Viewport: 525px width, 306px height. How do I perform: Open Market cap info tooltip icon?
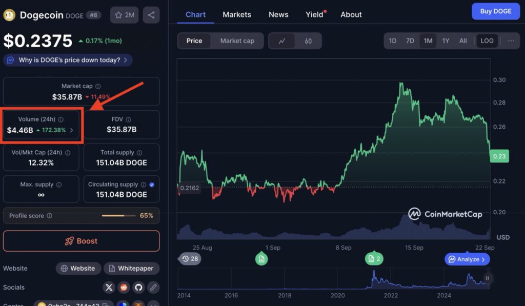point(98,87)
